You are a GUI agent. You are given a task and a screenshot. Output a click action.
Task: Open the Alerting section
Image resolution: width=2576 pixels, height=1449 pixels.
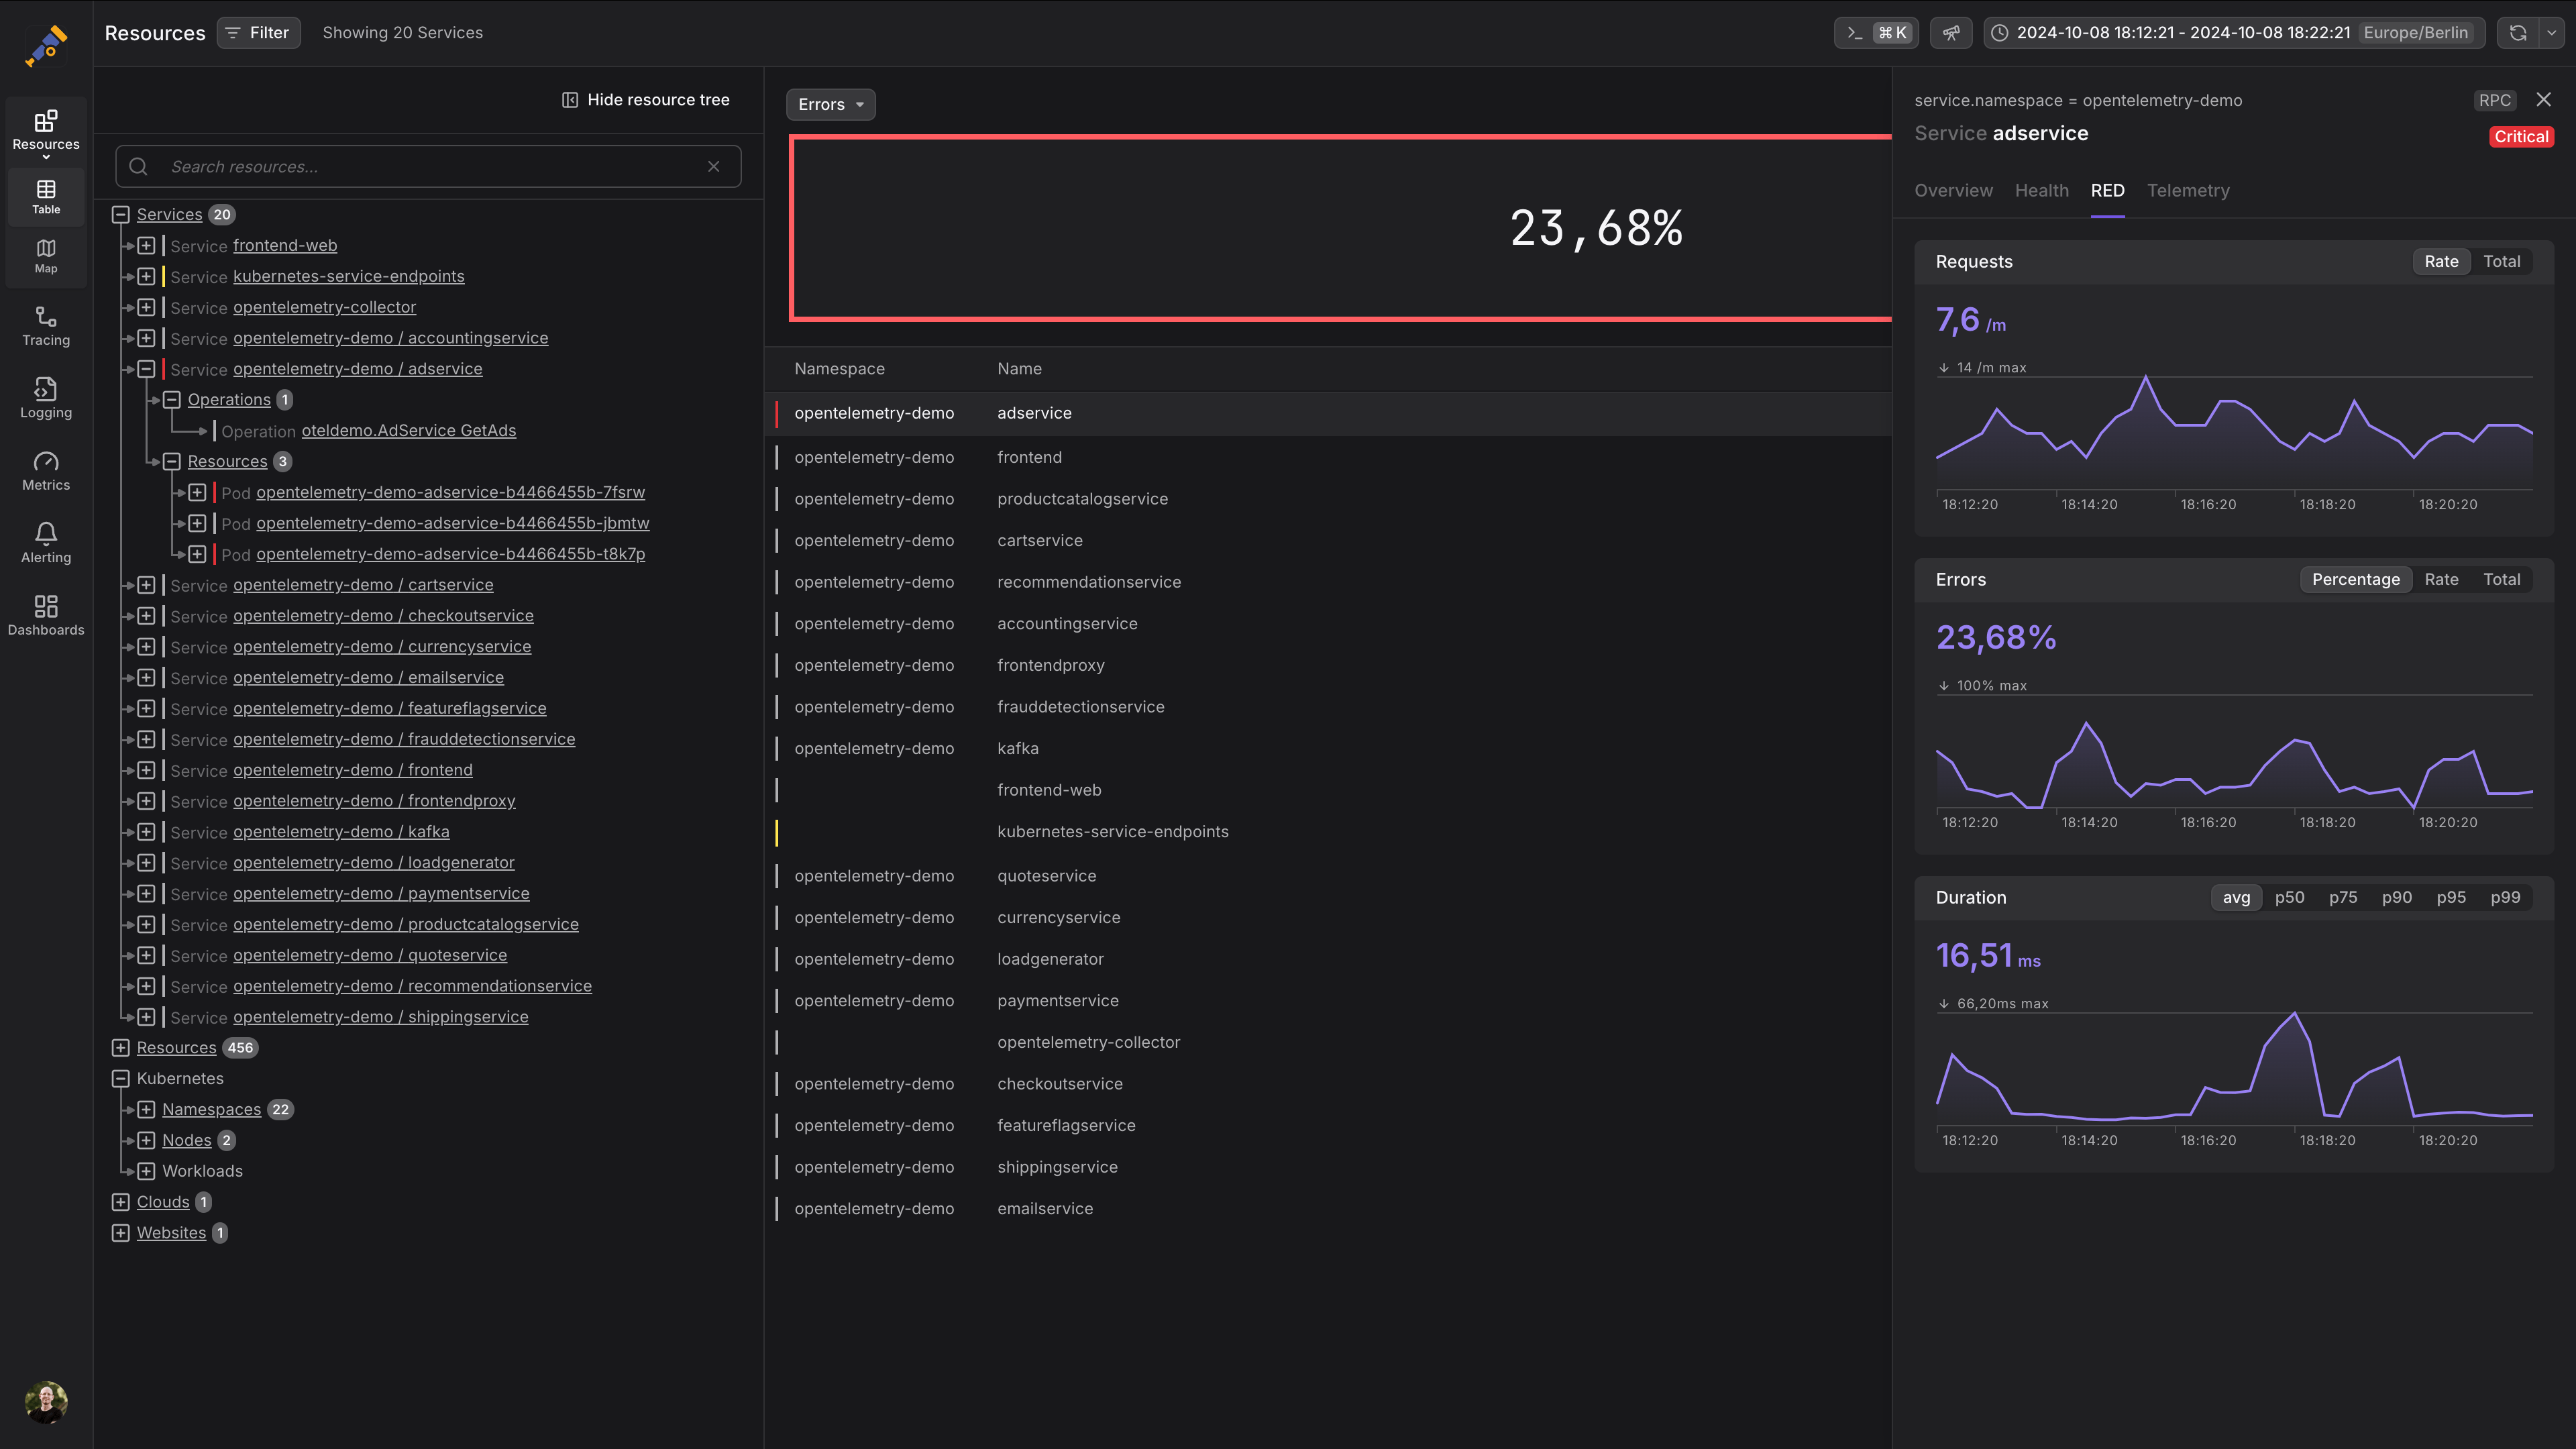point(46,543)
